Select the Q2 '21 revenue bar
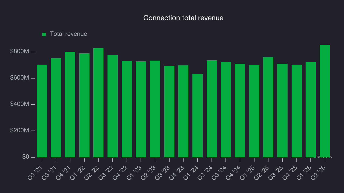Viewport: 344px width, 193px height. pyautogui.click(x=42, y=111)
